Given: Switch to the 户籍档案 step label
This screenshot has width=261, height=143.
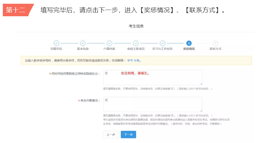Looking at the screenshot, I should point(109,49).
